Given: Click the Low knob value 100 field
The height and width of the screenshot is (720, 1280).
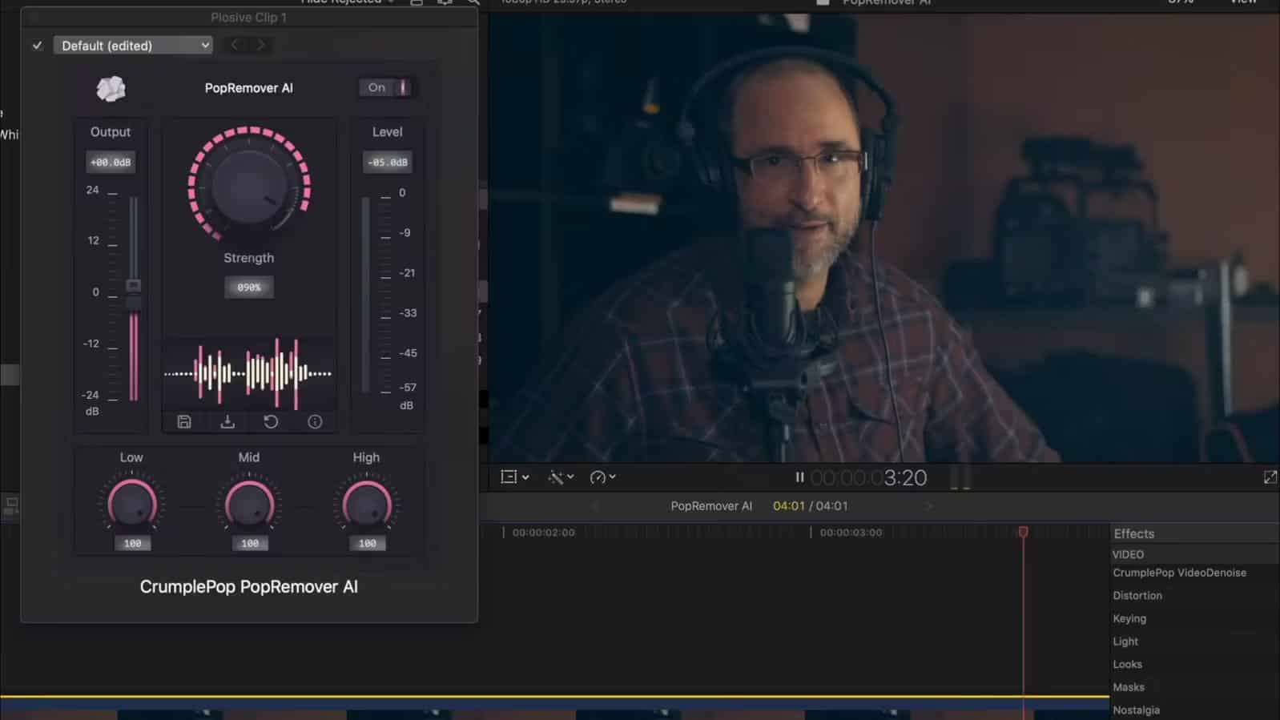Looking at the screenshot, I should pos(132,544).
